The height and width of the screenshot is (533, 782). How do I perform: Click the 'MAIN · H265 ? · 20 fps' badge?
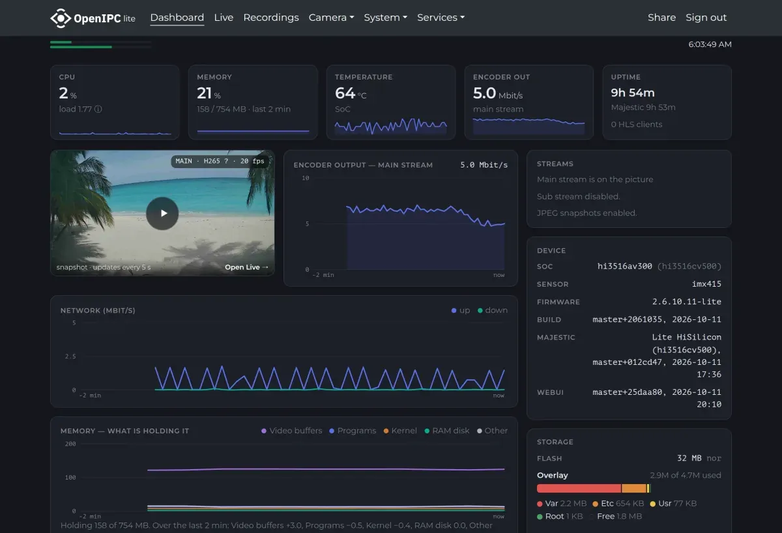tap(220, 161)
